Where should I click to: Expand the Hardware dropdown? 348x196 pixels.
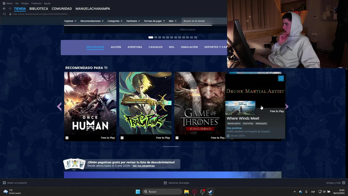(133, 21)
